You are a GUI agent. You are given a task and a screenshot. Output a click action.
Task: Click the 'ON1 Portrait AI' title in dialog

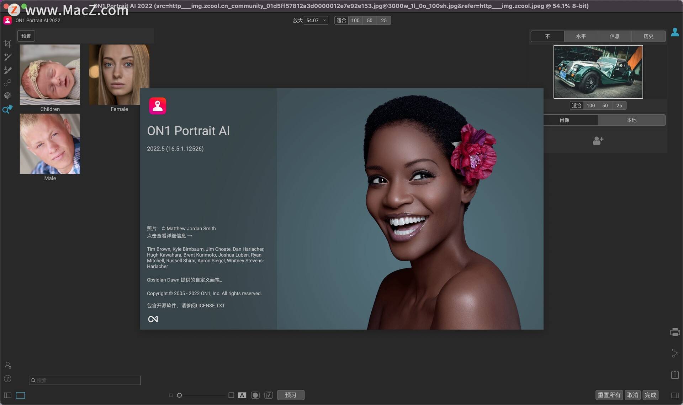188,131
